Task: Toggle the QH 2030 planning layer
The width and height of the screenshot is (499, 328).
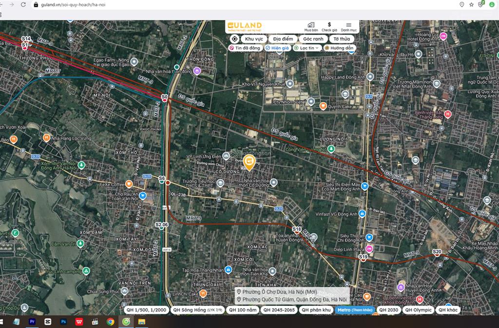Action: 388,310
